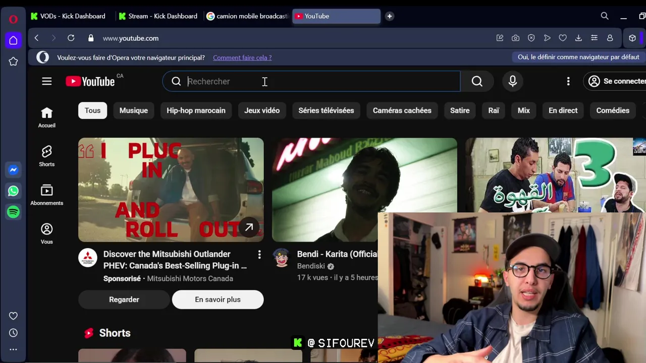Viewport: 646px width, 363px height.
Task: Select the Séries télévisées chip
Action: (326, 110)
